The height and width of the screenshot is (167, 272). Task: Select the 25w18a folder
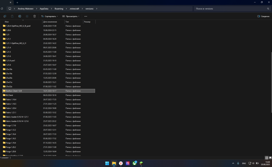click(x=49, y=69)
